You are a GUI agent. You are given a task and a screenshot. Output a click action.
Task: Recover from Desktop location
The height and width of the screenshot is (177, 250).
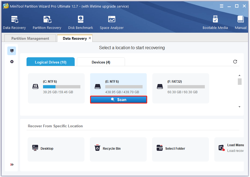click(56, 149)
